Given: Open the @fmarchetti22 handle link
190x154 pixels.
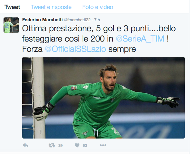Looking at the screenshot, I should point(77,20).
